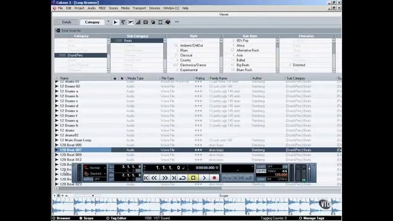Click the Text Search icon
This screenshot has height=221, width=393.
[x=58, y=31]
